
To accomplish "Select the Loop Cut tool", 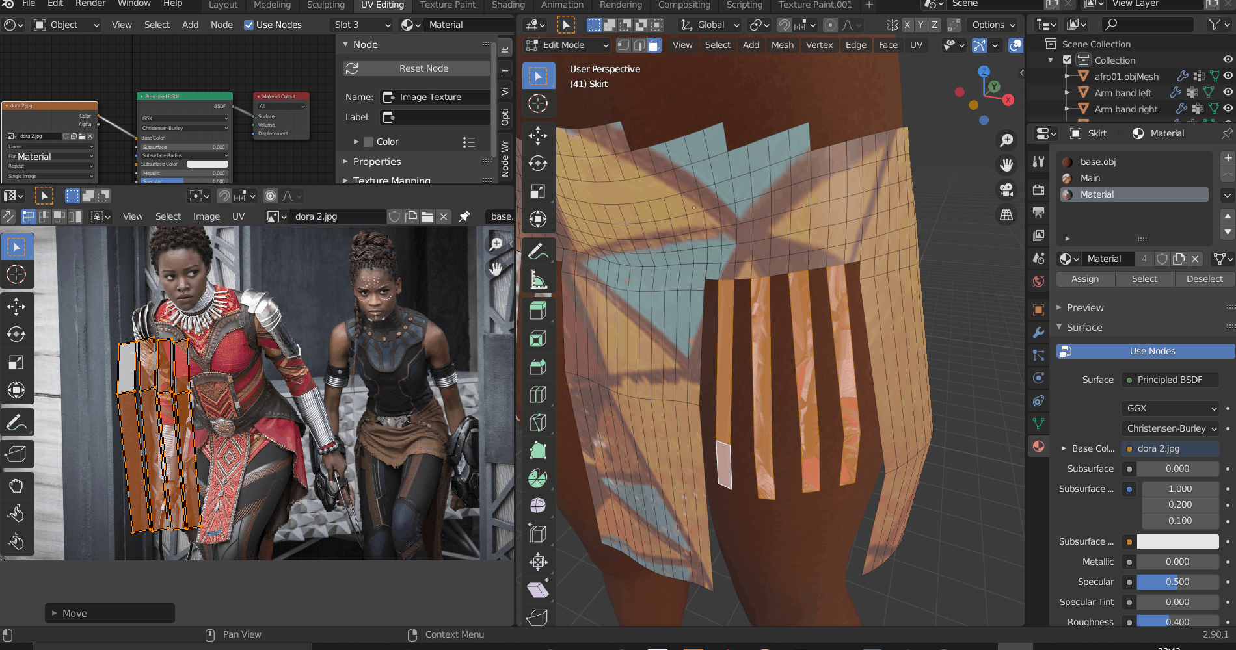I will (538, 395).
